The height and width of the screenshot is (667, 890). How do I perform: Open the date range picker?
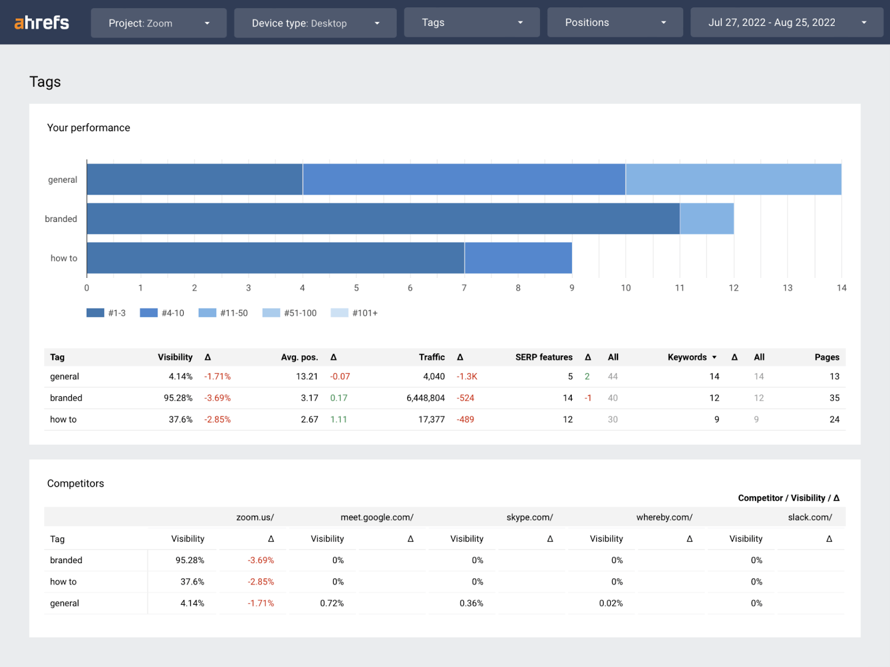787,22
